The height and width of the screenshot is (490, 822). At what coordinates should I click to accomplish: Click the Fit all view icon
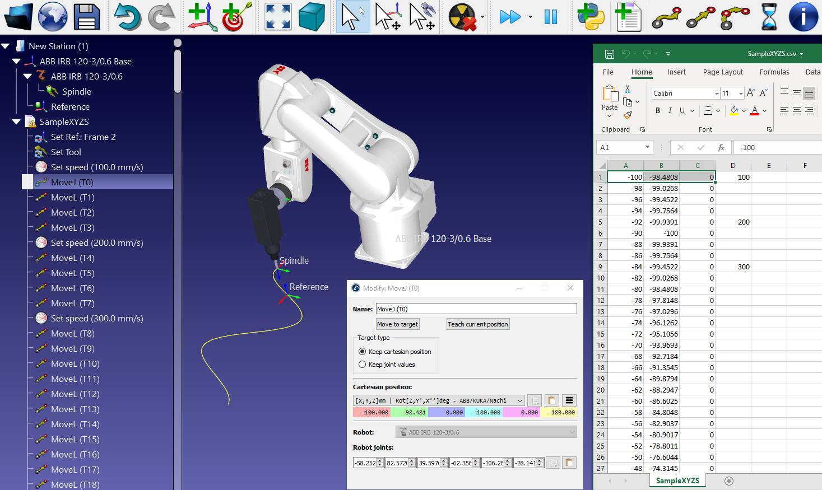(278, 16)
